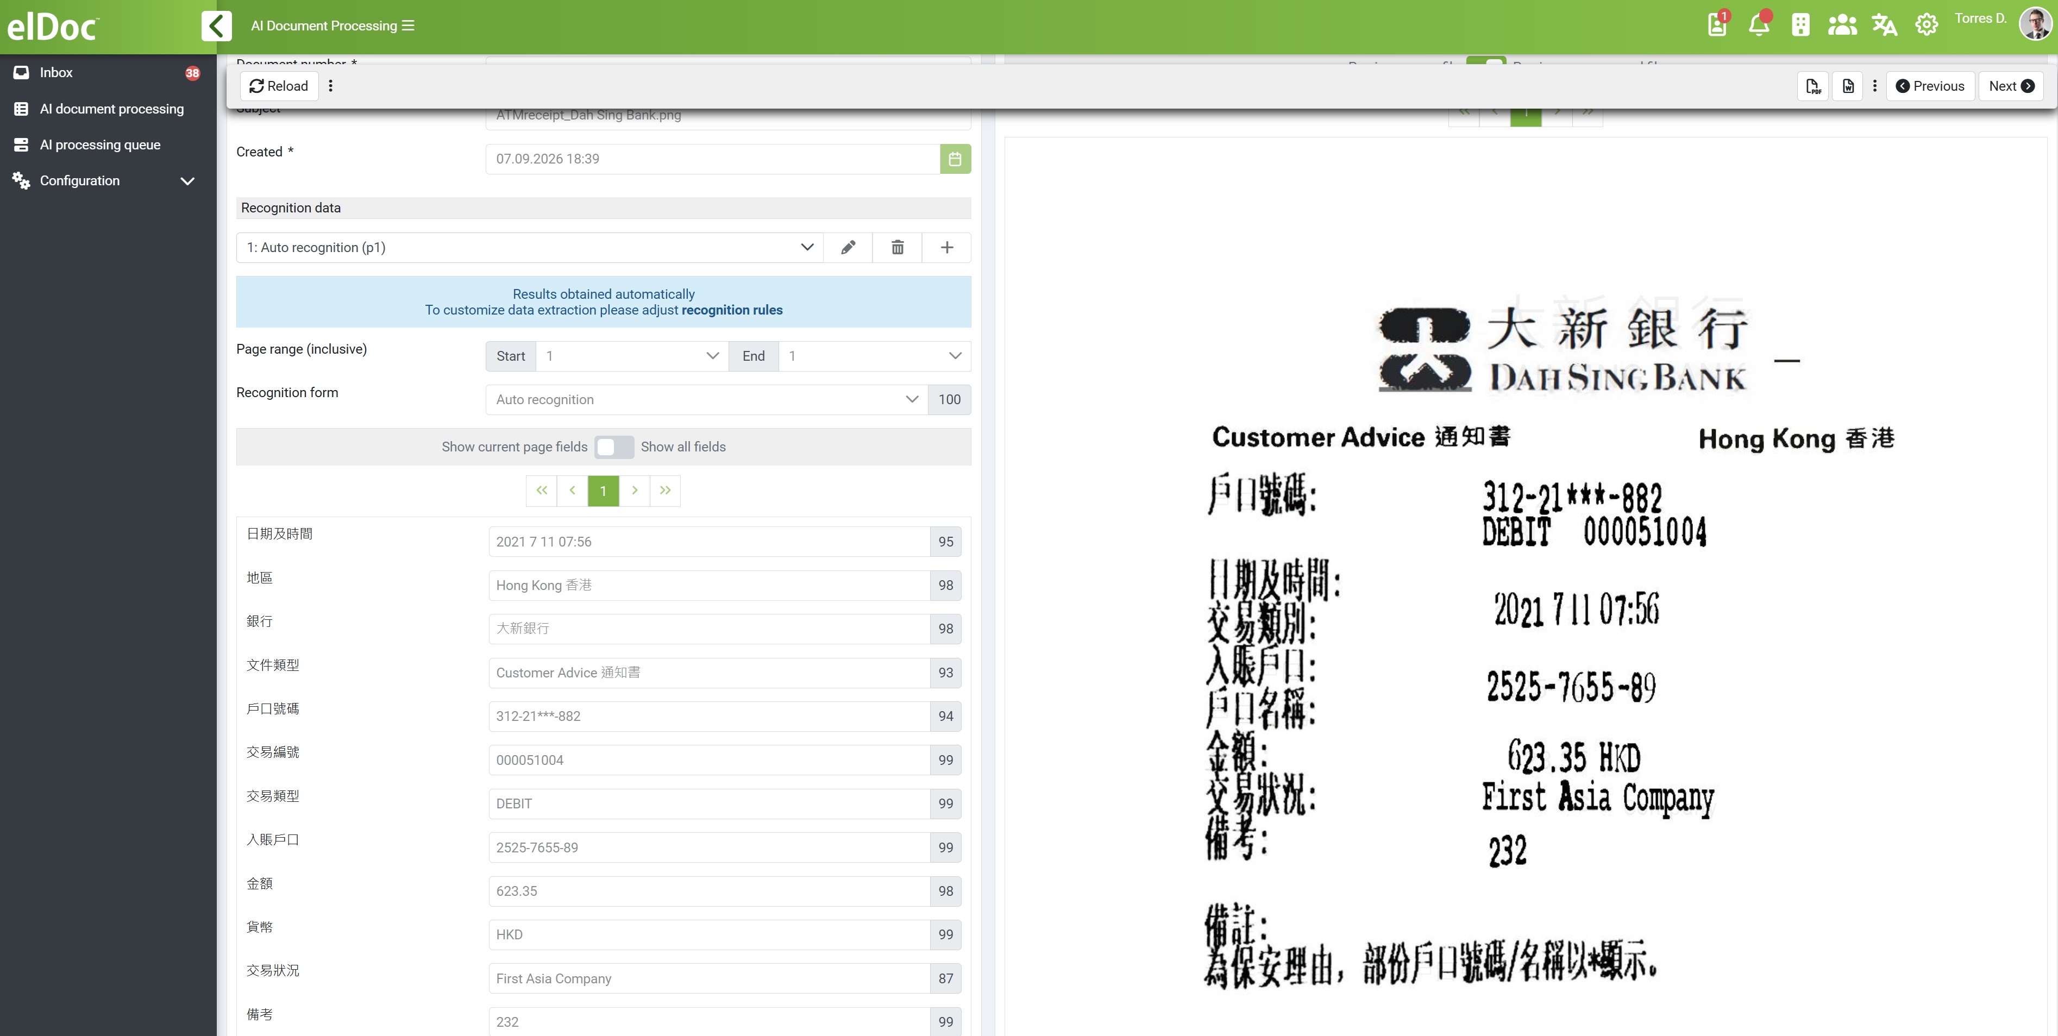Open Reload toolbar more-options dots

331,85
